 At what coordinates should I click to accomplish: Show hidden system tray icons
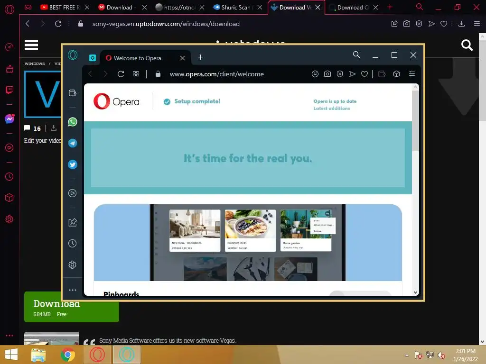click(407, 355)
